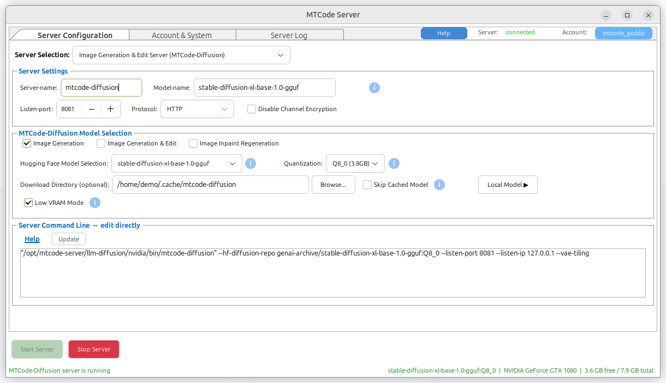Click '3.6 GB free / 7.9 GB total' status text
666x383 pixels.
click(x=619, y=370)
